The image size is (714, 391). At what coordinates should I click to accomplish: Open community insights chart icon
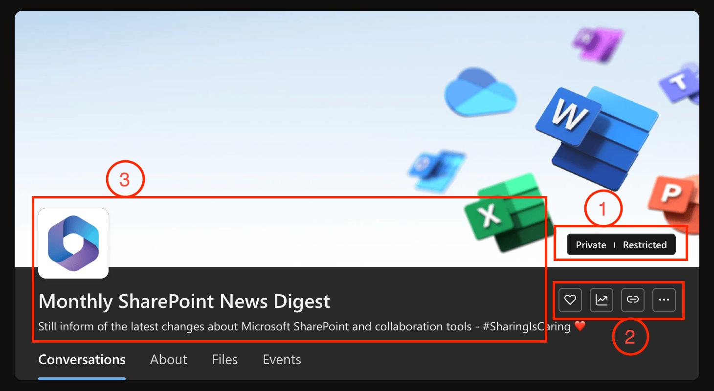[x=601, y=300]
